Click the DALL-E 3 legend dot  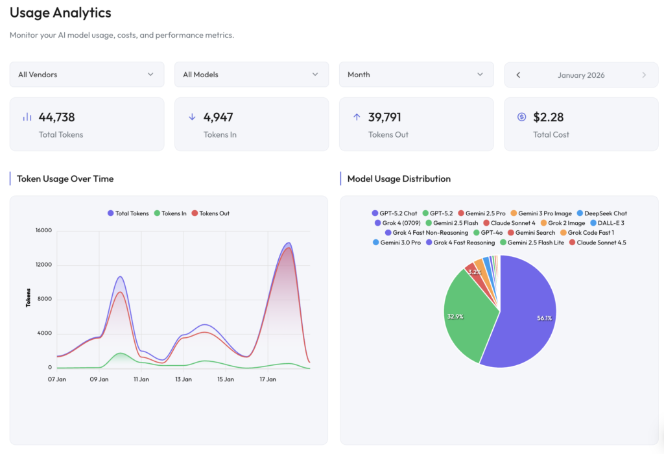593,223
